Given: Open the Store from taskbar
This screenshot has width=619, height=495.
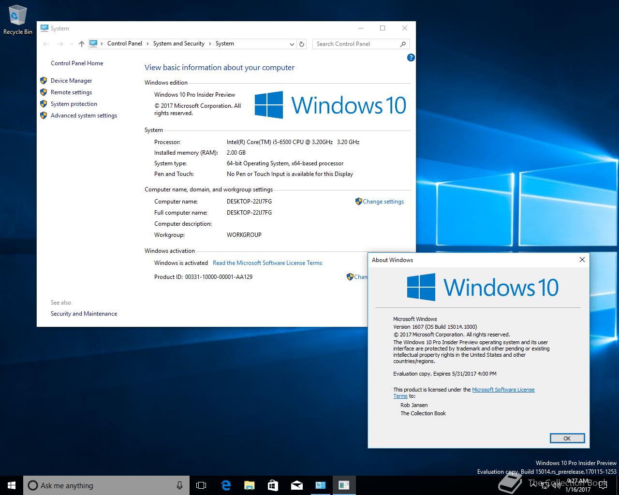Looking at the screenshot, I should click(x=273, y=485).
